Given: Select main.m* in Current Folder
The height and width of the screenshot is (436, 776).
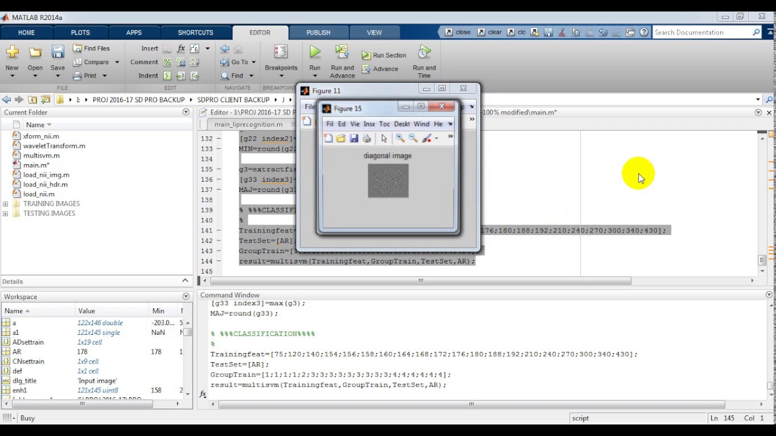Looking at the screenshot, I should [x=36, y=165].
